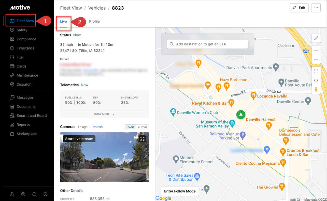327x201 pixels.
Task: Click the address "2347 I 80, Tiffin, IA 52241"
Action: (82, 51)
